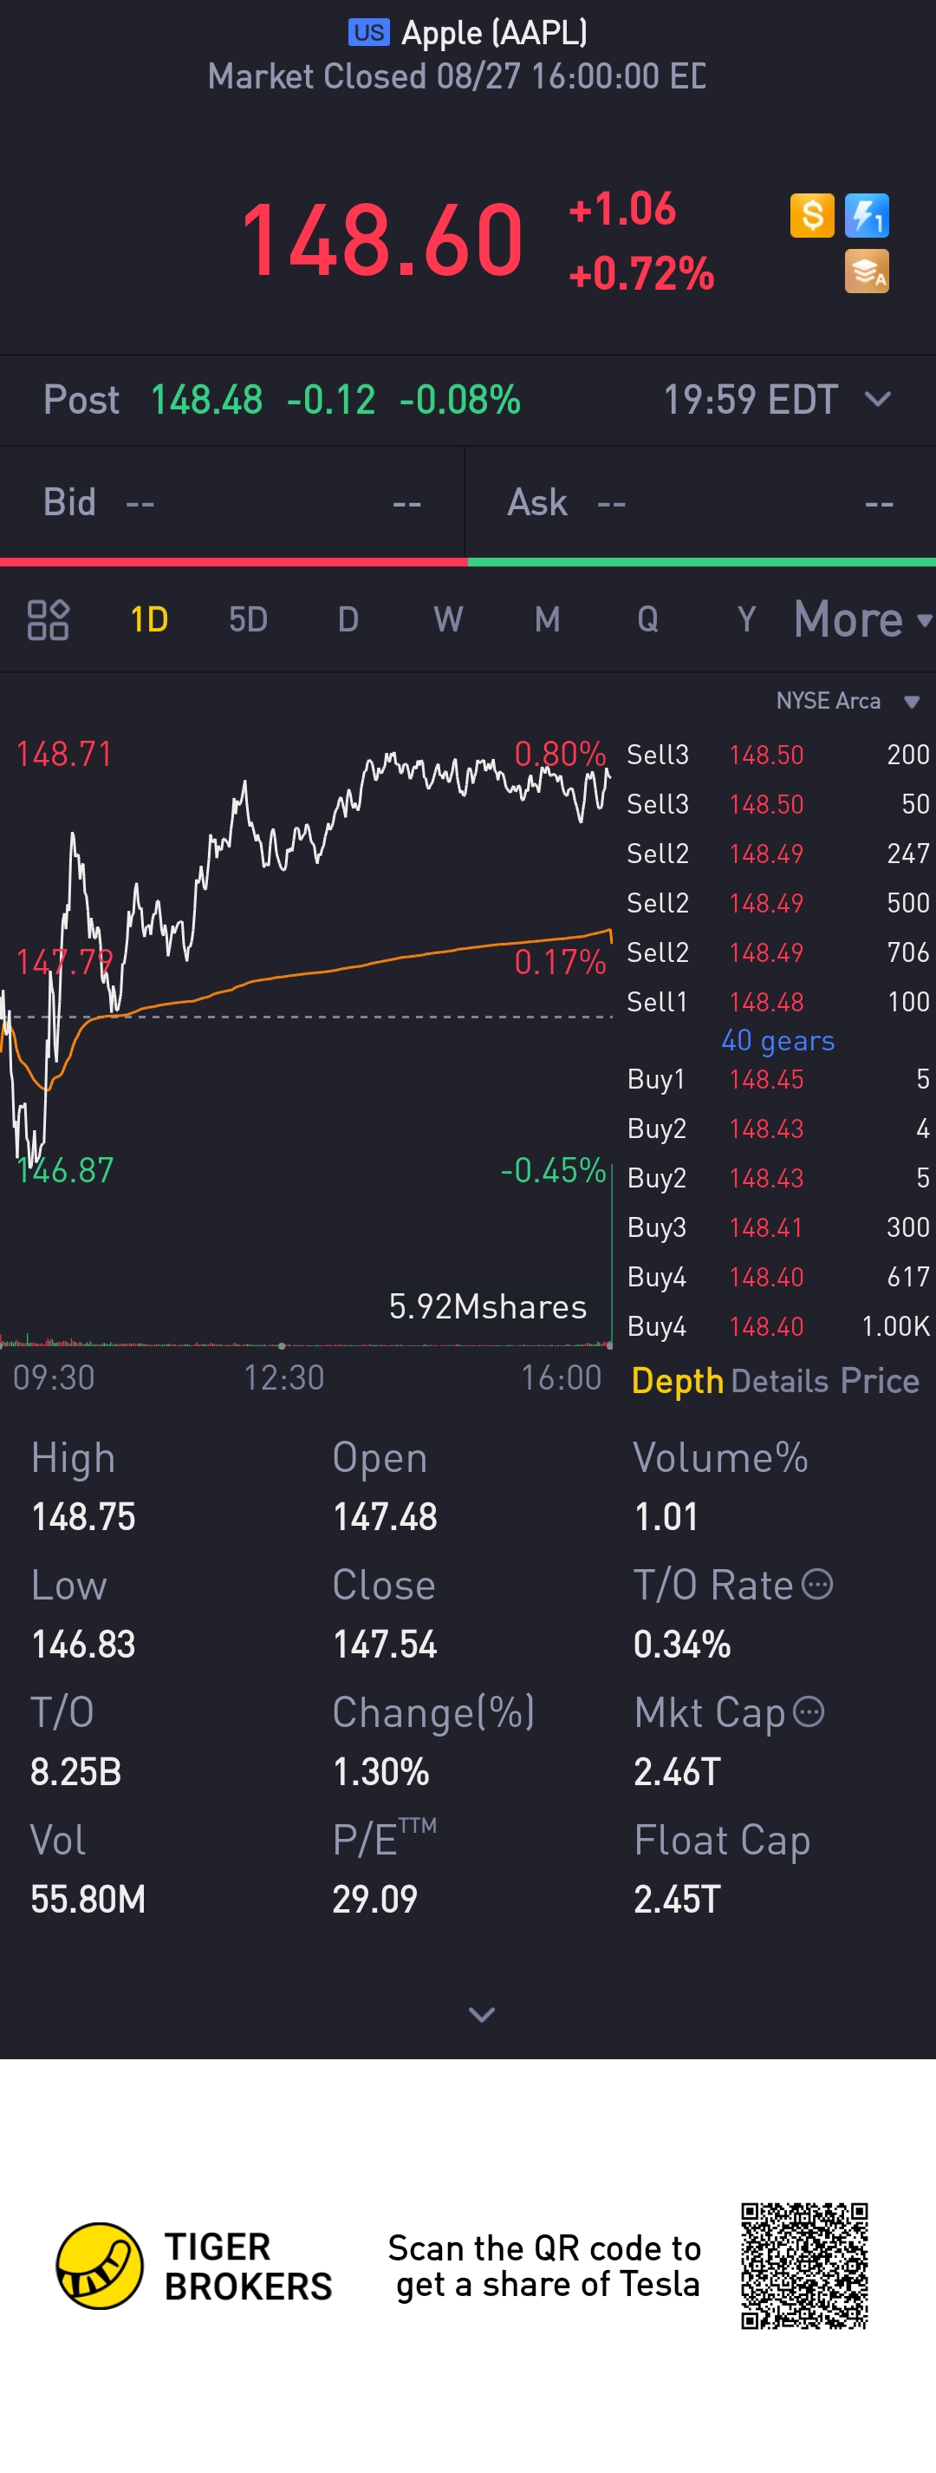The height and width of the screenshot is (2473, 936).
Task: Tap the yellow dollar sign icon
Action: [811, 215]
